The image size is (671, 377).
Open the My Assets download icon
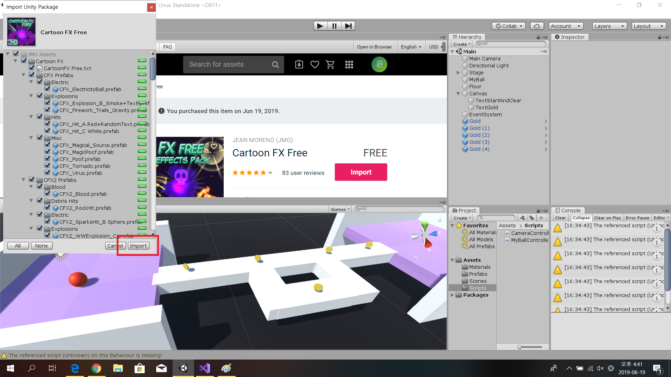click(x=299, y=65)
